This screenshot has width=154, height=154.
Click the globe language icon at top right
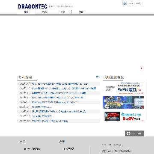[x=124, y=3]
